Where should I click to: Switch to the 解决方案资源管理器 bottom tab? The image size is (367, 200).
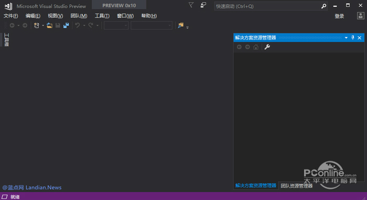coord(256,186)
